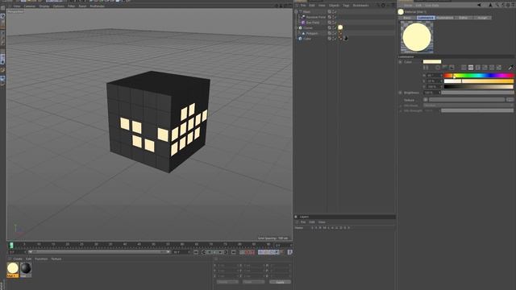516x290 pixels.
Task: Click the spectrum color mode icon
Action: [x=444, y=68]
